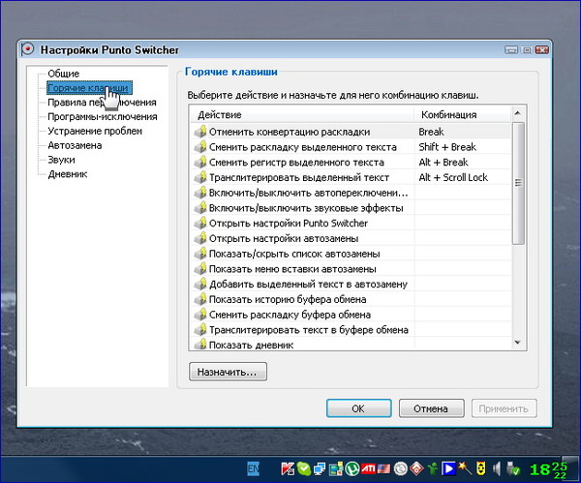Click the speaker volume tray icon
The image size is (581, 483).
497,468
